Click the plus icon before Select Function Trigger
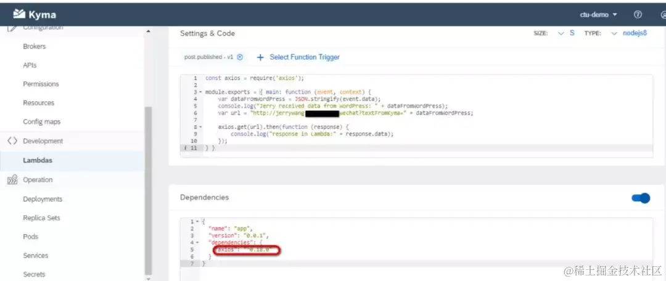The width and height of the screenshot is (666, 281). point(260,57)
